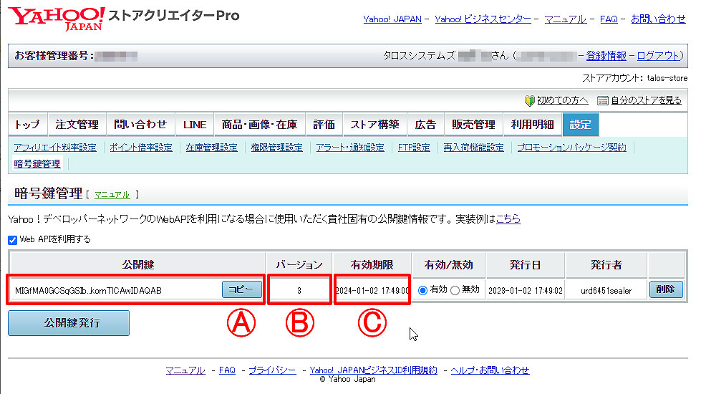706x394 pixels.
Task: Go to the 商品・画像・在庫 tab
Action: coord(259,125)
